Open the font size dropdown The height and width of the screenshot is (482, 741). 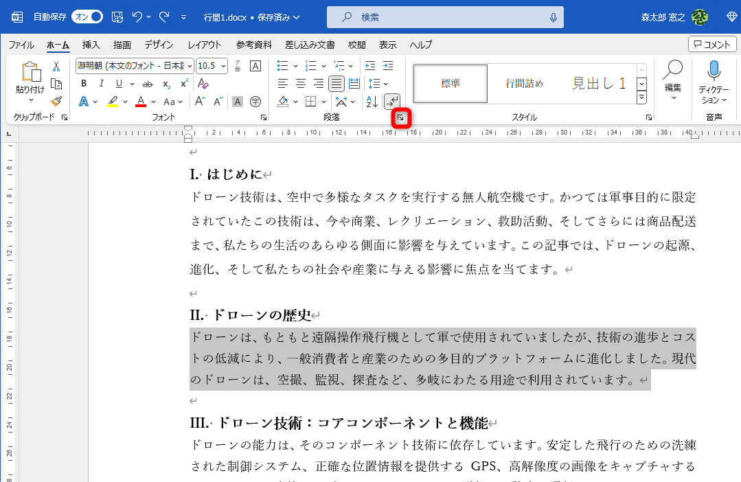(223, 66)
